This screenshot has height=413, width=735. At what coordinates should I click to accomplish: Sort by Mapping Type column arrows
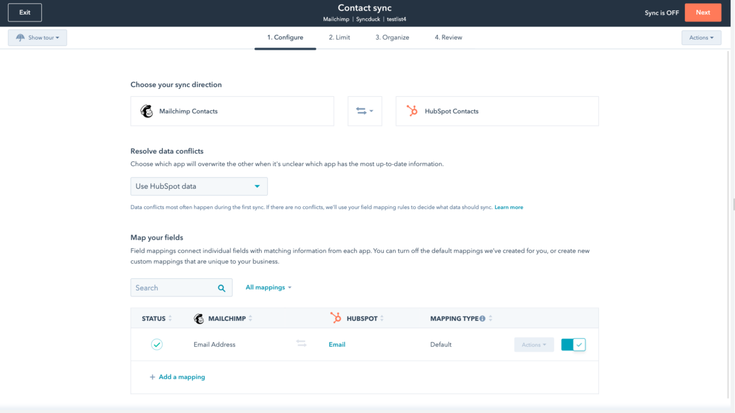coord(491,319)
